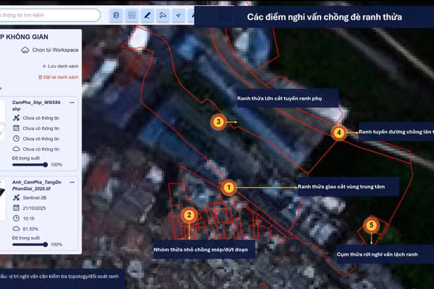Select the CamPha_Shp_WGS84.shp layer name
Screen dimensions: 434x289
(37, 105)
